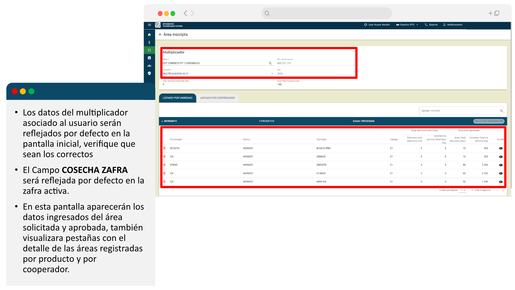Click the variety cell M 6410 IPRO
515x290 pixels.
point(323,148)
